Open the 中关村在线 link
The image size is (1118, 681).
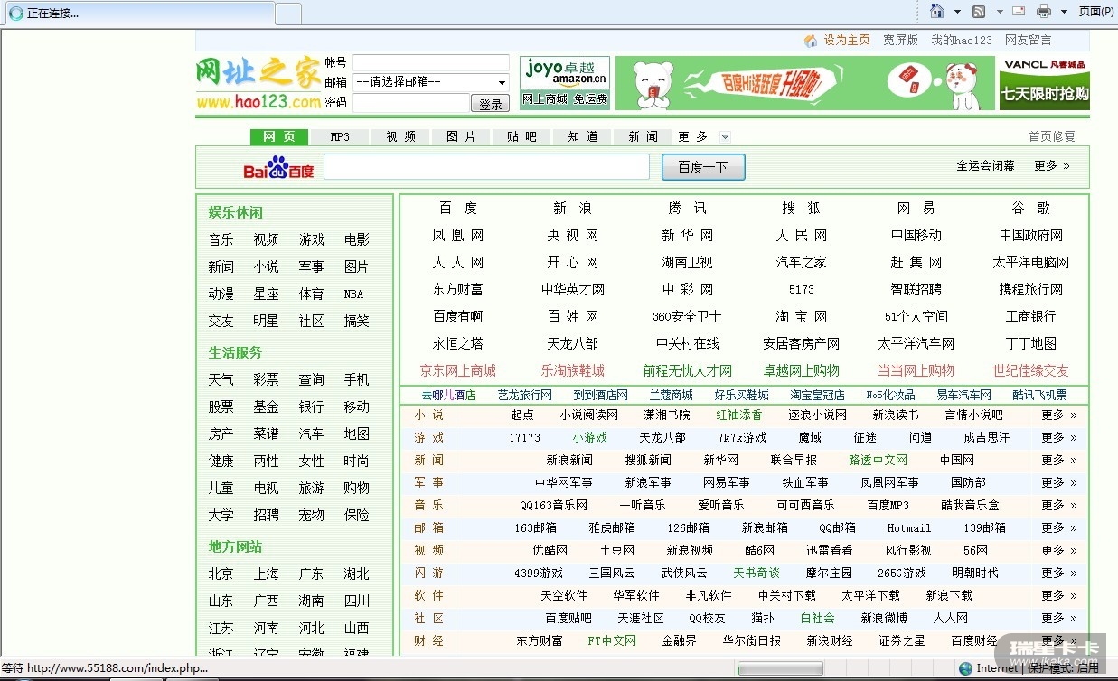[687, 343]
